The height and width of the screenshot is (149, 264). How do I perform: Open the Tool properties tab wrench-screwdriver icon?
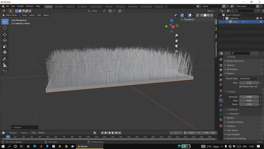(x=221, y=59)
